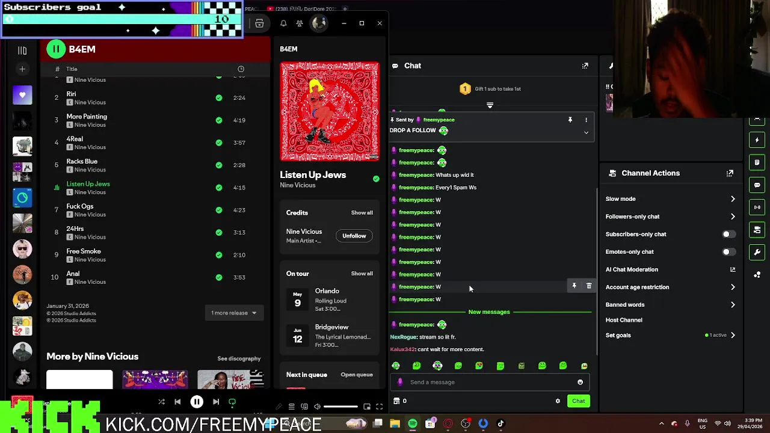770x433 pixels.
Task: Sort tracks by duration clock icon
Action: (241, 69)
